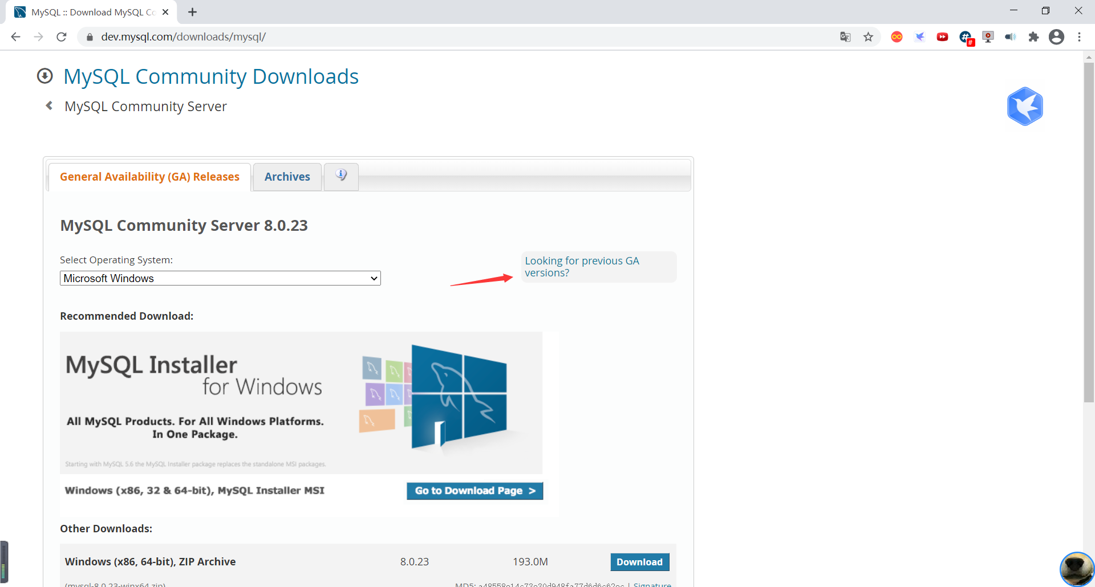Screen dimensions: 1095x587
Task: Click the scrollbar up arrow
Action: point(1089,57)
